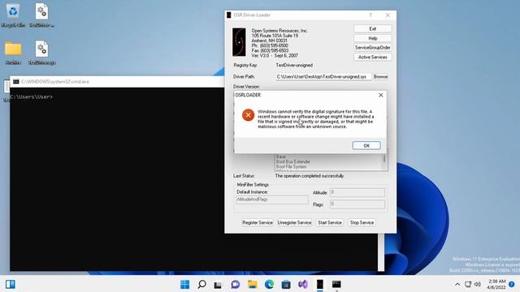This screenshot has width=520, height=292.
Task: Open Microsoft Edge from the taskbar
Action: pos(269,284)
